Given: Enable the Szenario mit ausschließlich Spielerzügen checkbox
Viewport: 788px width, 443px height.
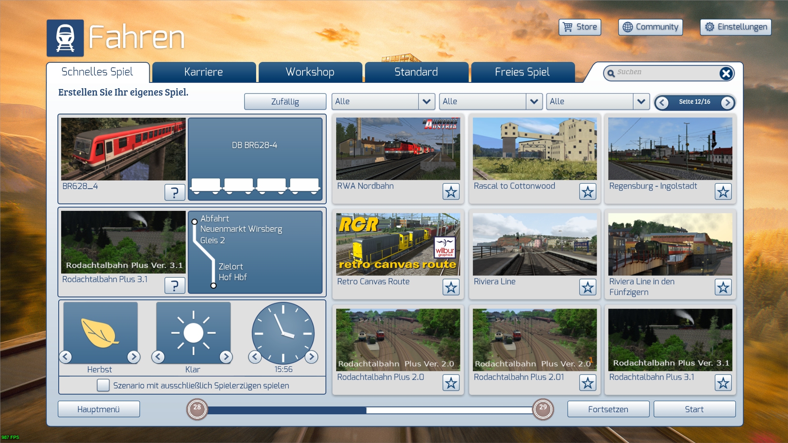Looking at the screenshot, I should 103,385.
